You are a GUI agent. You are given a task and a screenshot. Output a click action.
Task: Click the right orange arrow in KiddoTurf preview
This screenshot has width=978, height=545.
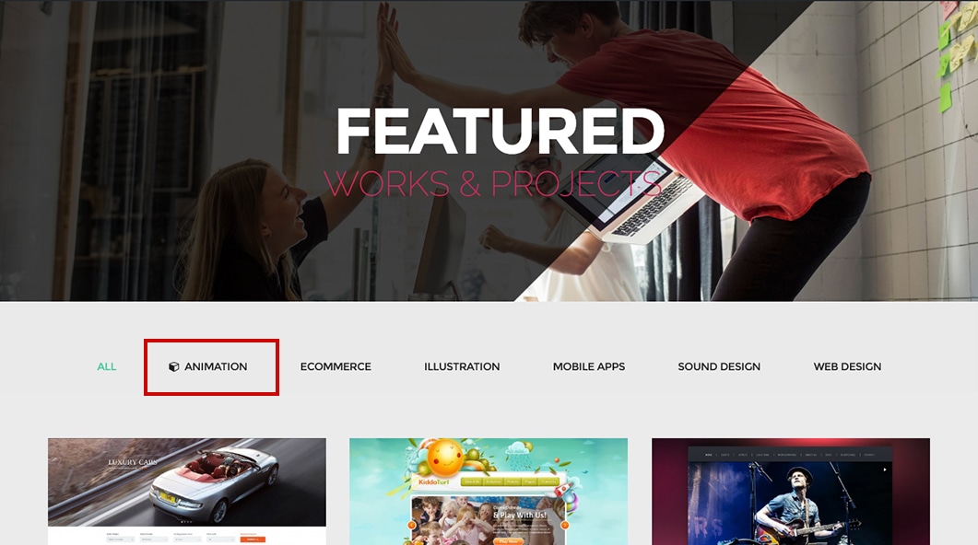[x=564, y=525]
